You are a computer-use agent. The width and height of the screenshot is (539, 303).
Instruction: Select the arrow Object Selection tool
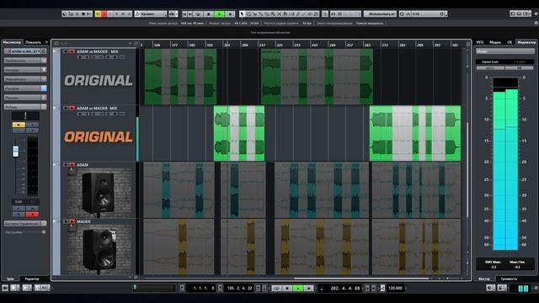[242, 14]
